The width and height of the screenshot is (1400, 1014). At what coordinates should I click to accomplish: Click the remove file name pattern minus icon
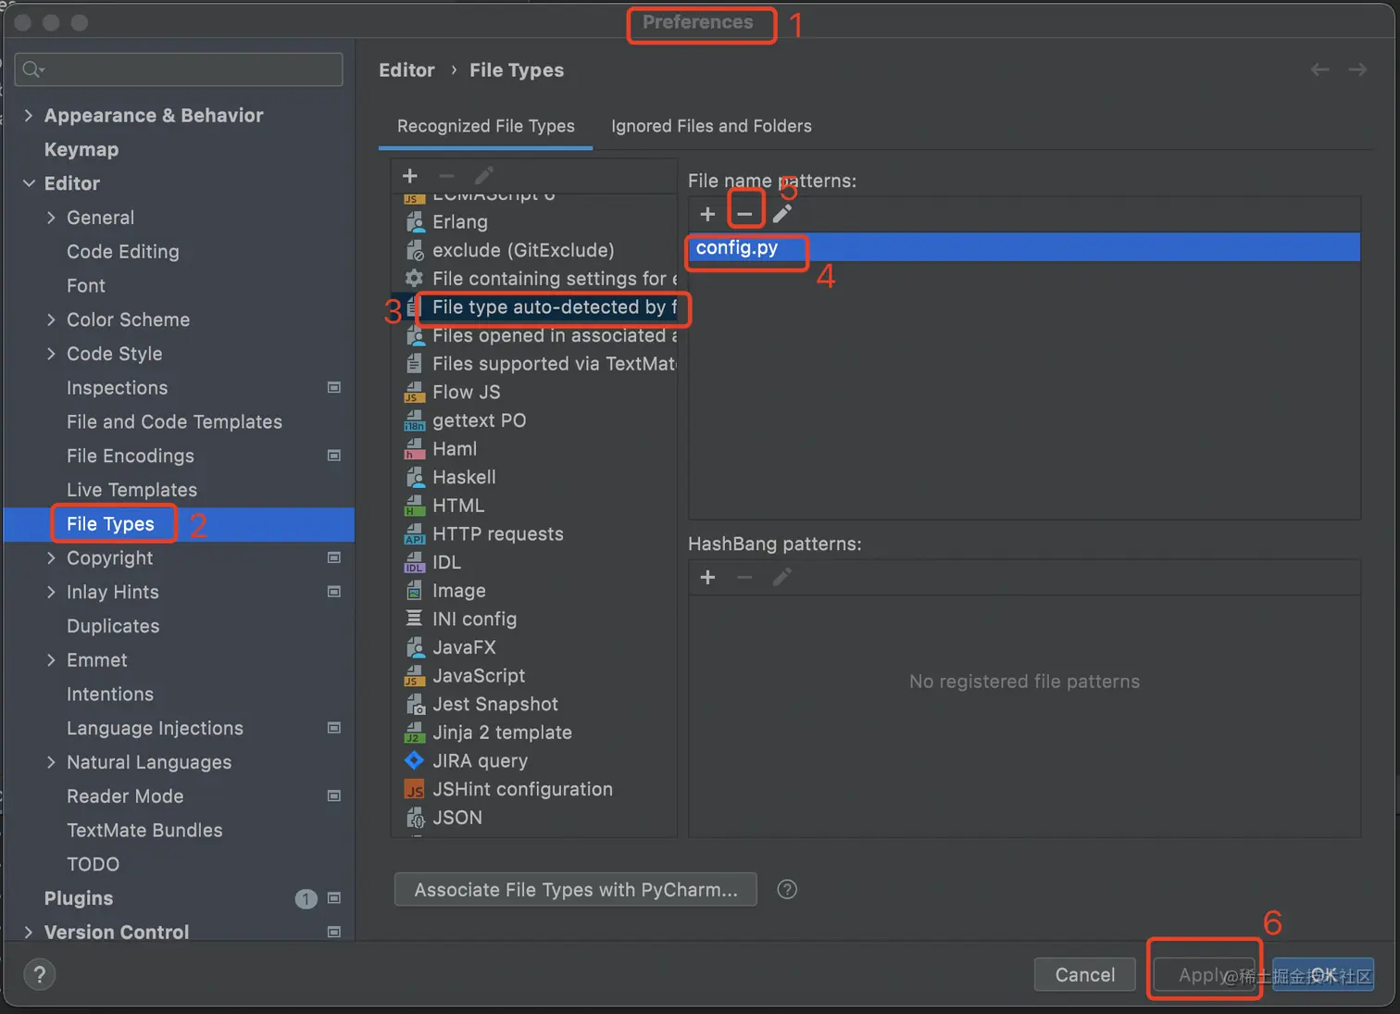tap(744, 214)
